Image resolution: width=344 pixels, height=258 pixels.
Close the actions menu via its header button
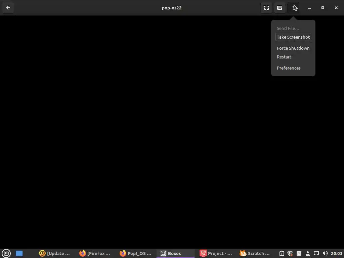pos(293,8)
